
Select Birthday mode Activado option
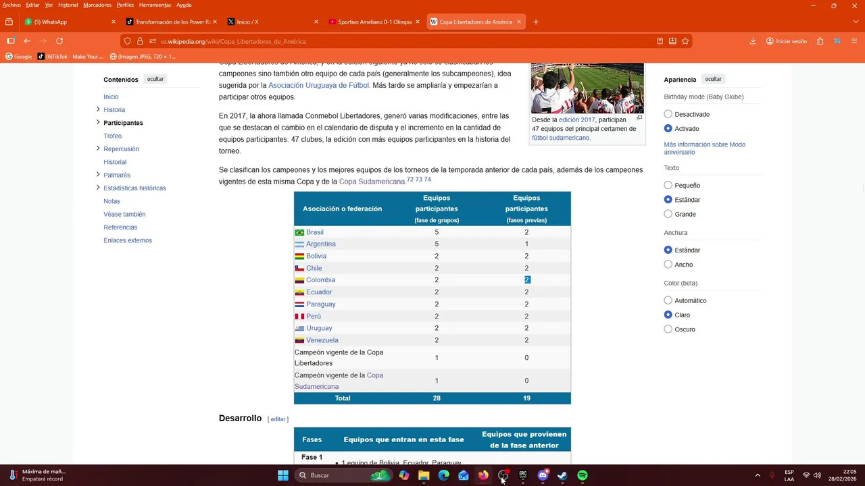668,128
